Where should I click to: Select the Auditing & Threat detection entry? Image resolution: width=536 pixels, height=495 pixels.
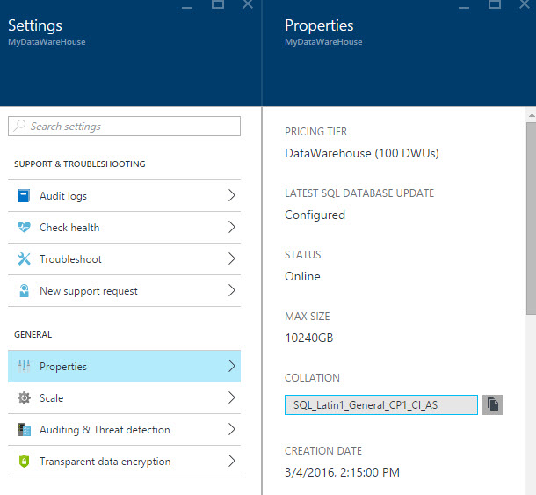(x=105, y=430)
